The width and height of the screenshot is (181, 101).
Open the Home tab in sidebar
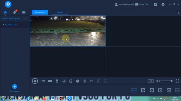click(x=5, y=12)
